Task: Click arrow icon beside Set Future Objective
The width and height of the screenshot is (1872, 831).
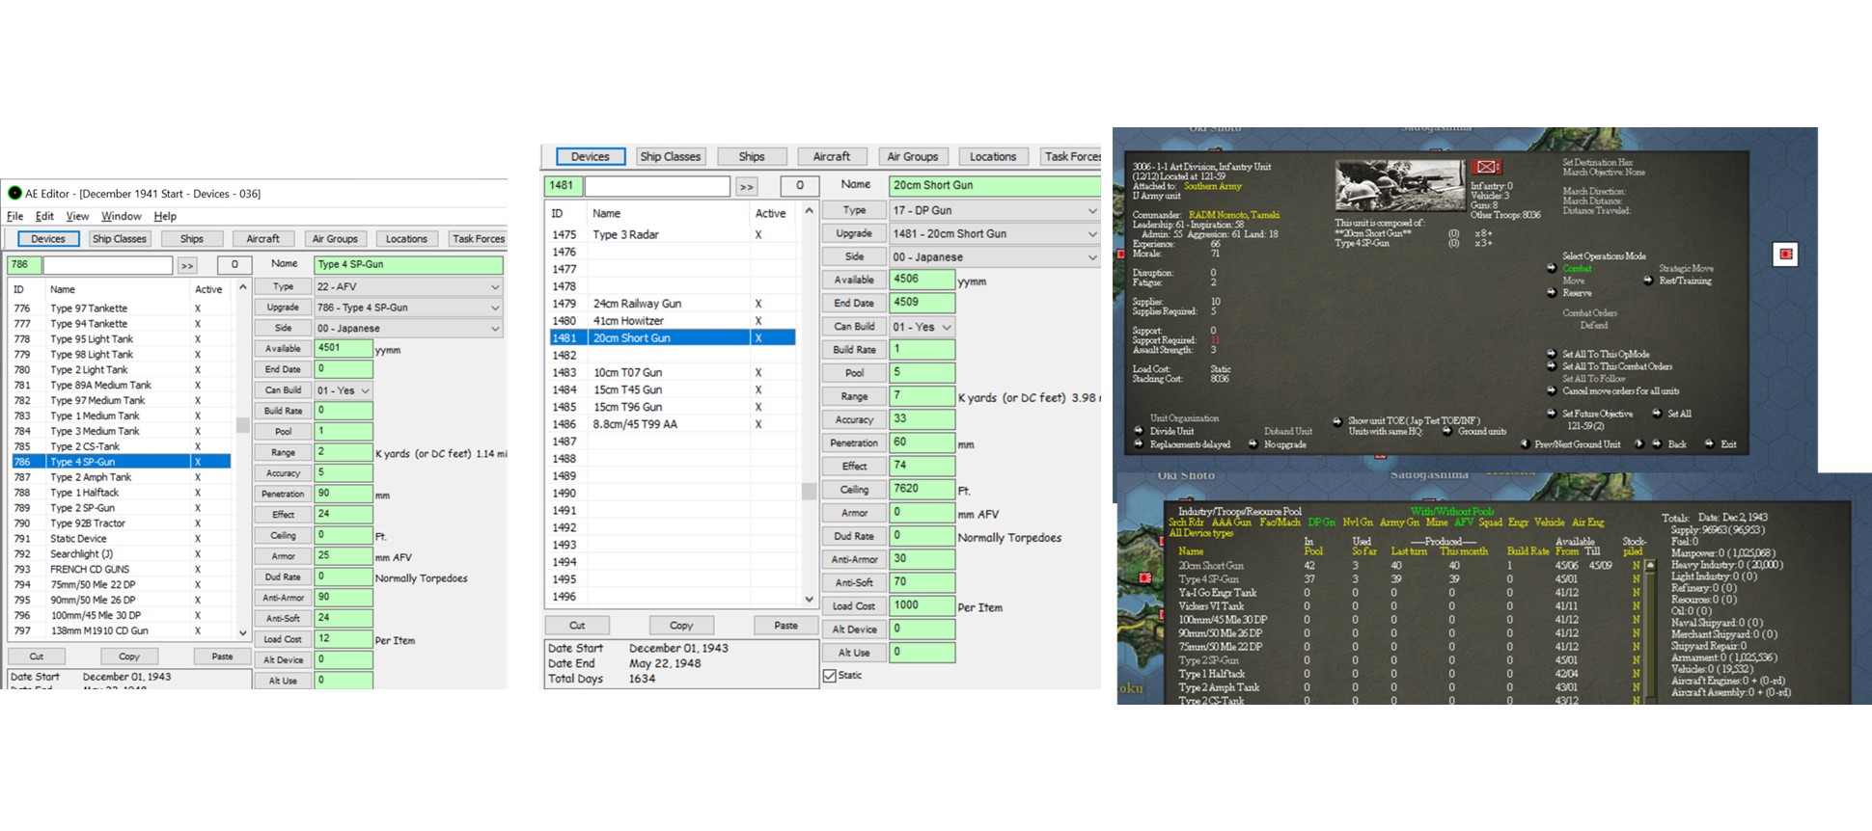Action: click(x=1552, y=414)
